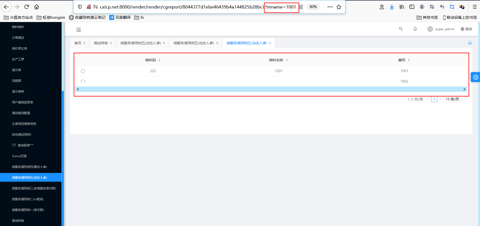Click the collapse sidebar icon above the tabs
480x226 pixels.
78,30
